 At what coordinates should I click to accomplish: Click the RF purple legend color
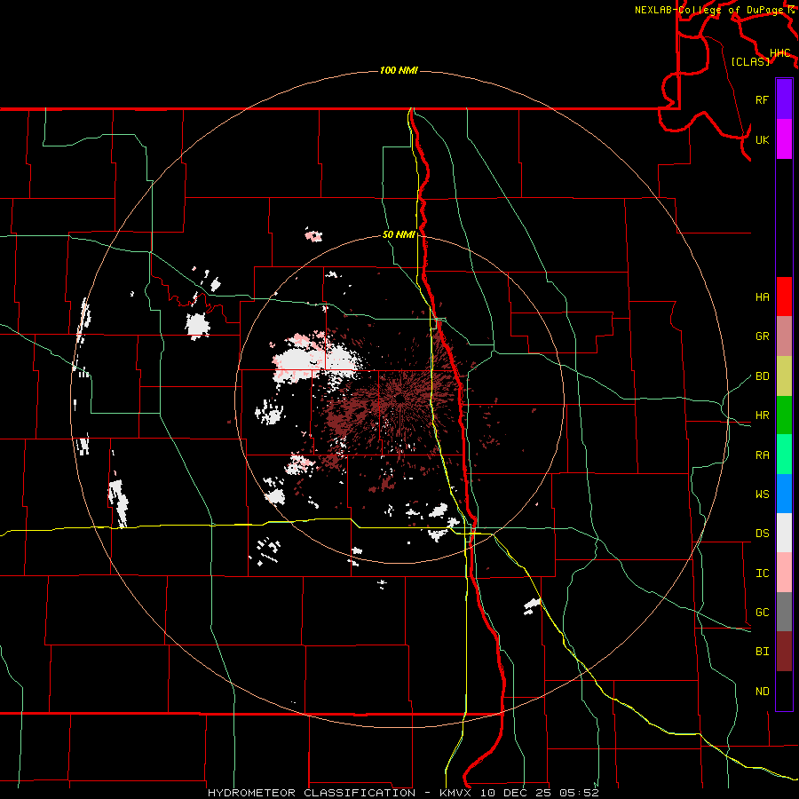click(784, 99)
